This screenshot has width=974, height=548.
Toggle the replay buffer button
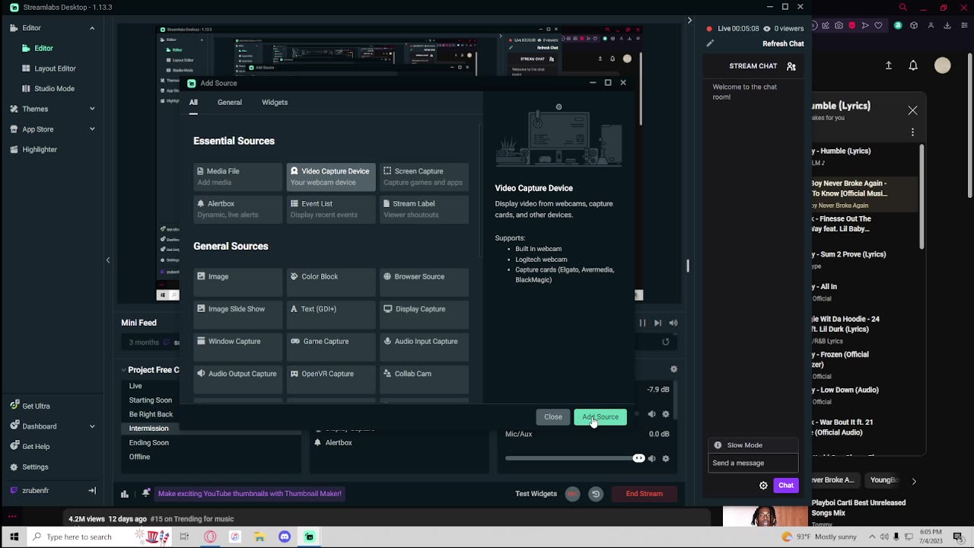(x=596, y=494)
